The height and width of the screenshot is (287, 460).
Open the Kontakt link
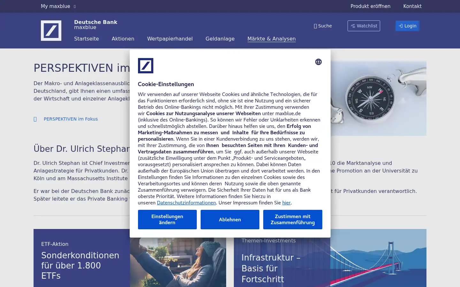(412, 6)
